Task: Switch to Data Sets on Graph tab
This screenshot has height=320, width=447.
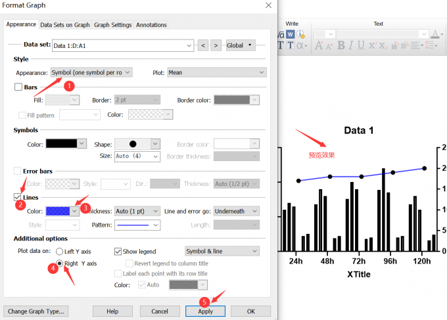Action: coord(64,25)
